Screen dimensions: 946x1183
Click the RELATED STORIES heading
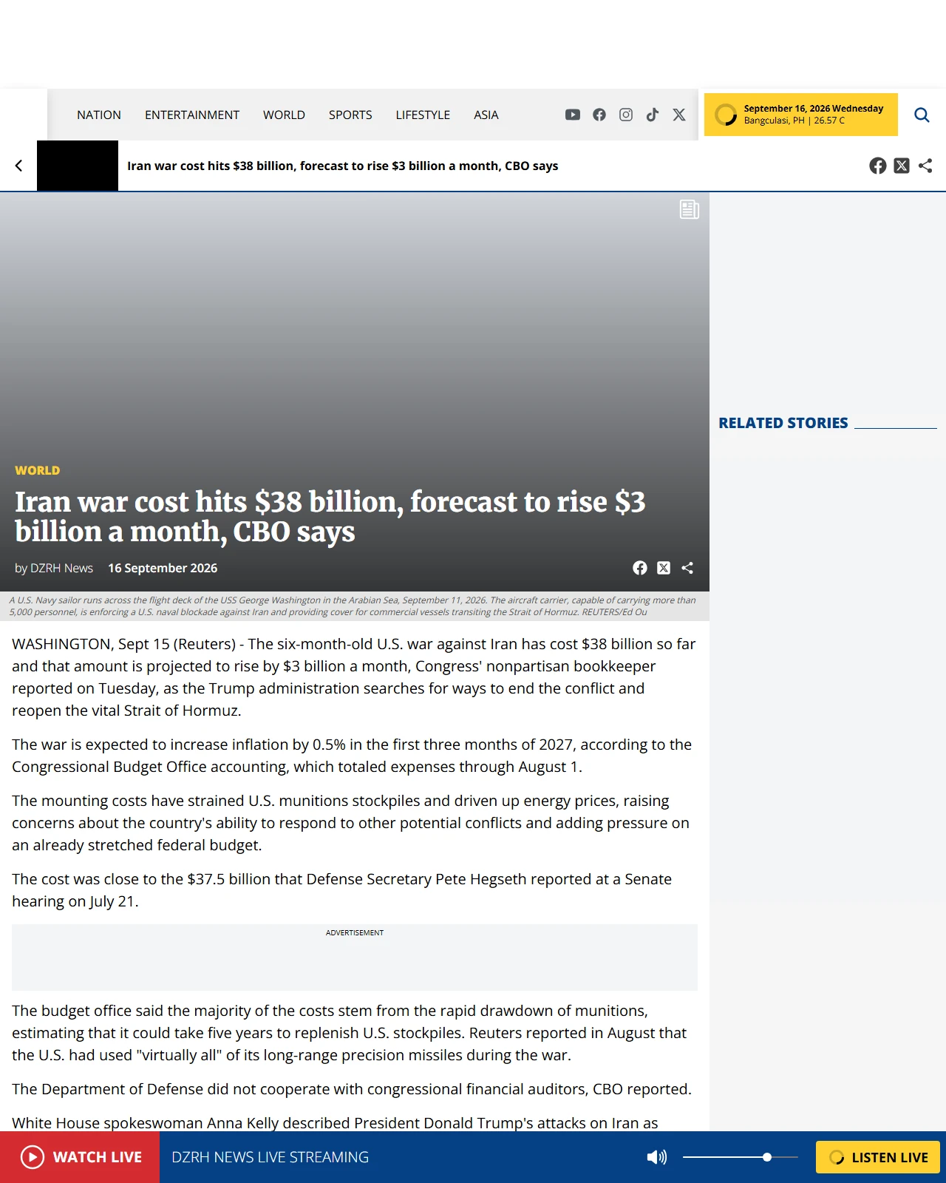(783, 423)
